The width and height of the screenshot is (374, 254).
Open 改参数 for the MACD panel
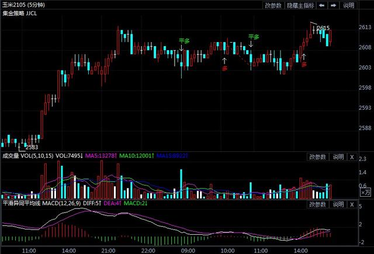click(x=318, y=204)
